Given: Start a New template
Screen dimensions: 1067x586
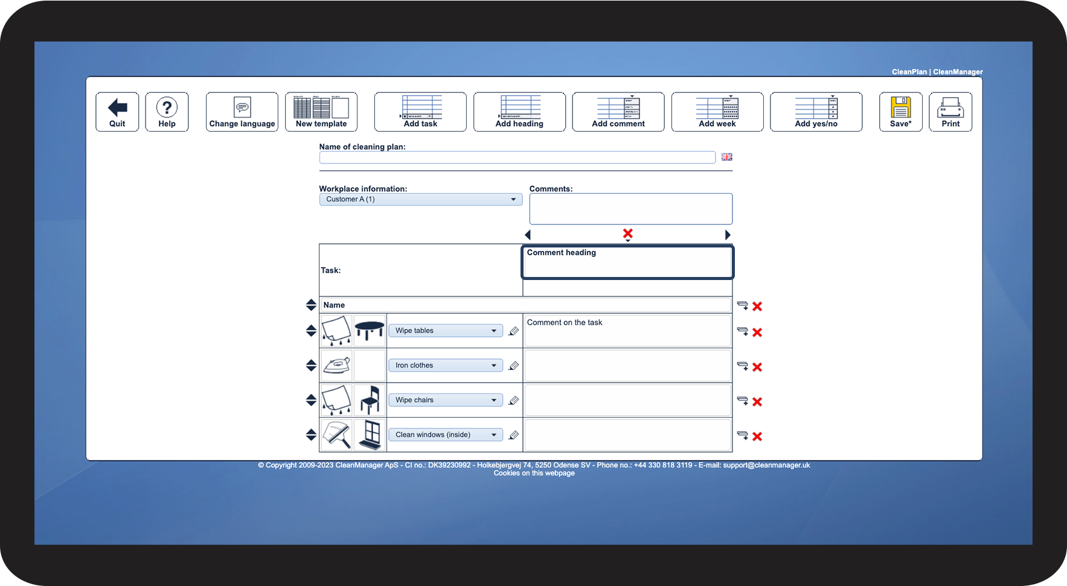Looking at the screenshot, I should point(321,112).
